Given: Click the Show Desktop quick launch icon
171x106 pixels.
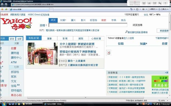Looking at the screenshot, I should point(10,104).
